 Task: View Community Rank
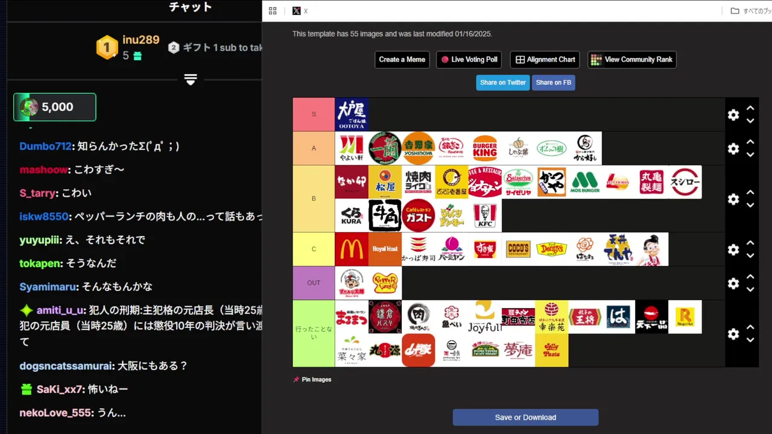[x=632, y=60]
